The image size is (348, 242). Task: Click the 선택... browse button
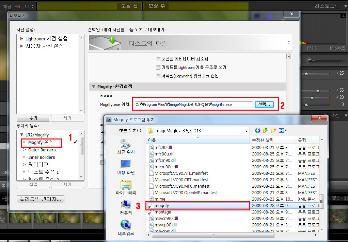(264, 105)
